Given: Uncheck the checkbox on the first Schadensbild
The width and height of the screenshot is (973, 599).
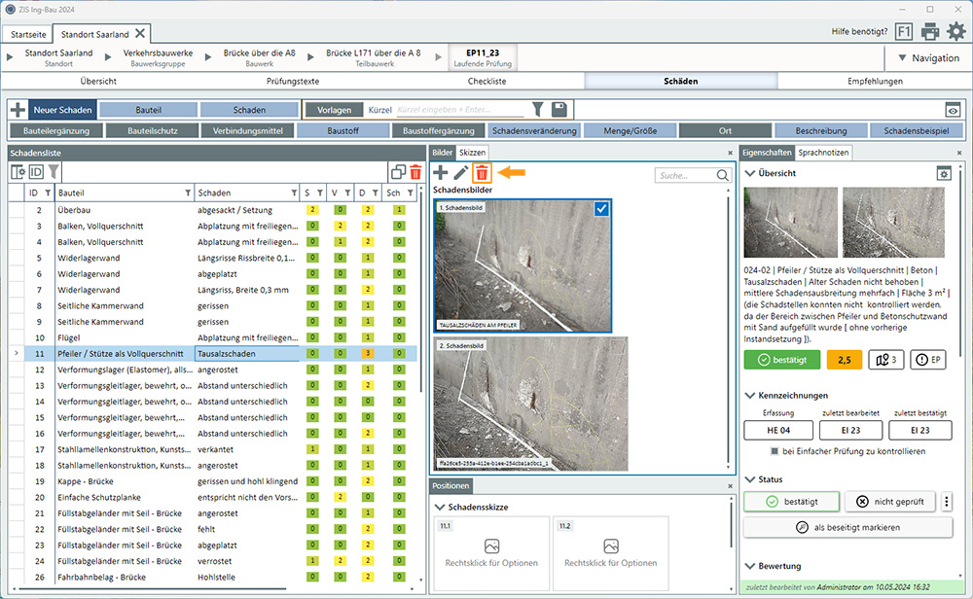Looking at the screenshot, I should (600, 211).
